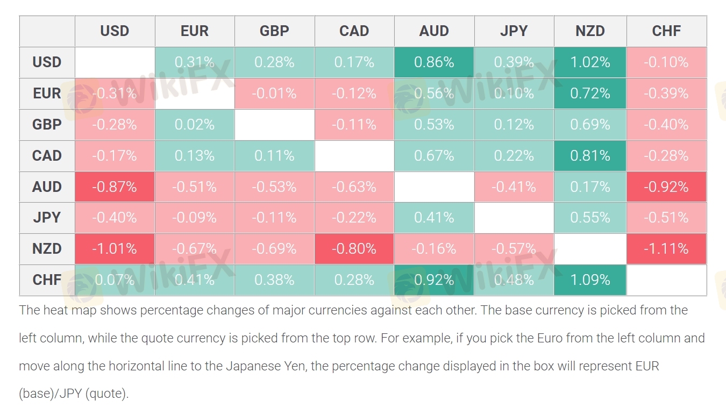Click the AUD/NZD cell showing 0.17%

[590, 187]
